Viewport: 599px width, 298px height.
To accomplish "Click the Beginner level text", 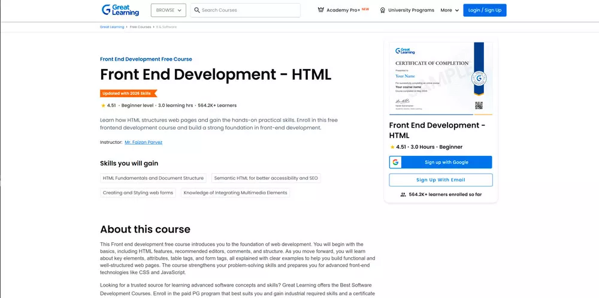I will 138,106.
